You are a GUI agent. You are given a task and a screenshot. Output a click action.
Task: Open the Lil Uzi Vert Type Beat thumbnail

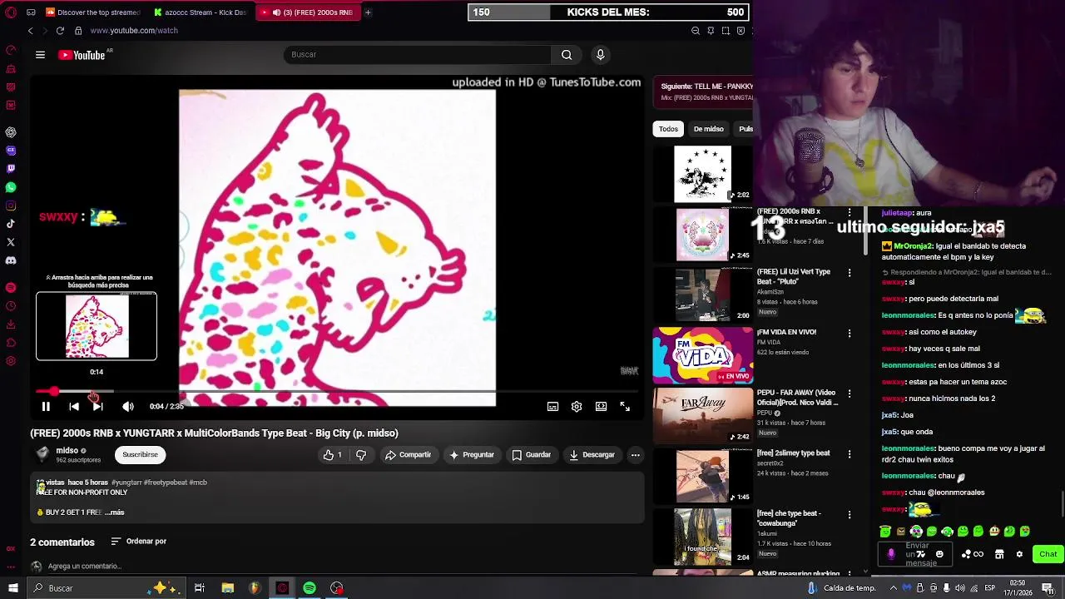click(703, 295)
